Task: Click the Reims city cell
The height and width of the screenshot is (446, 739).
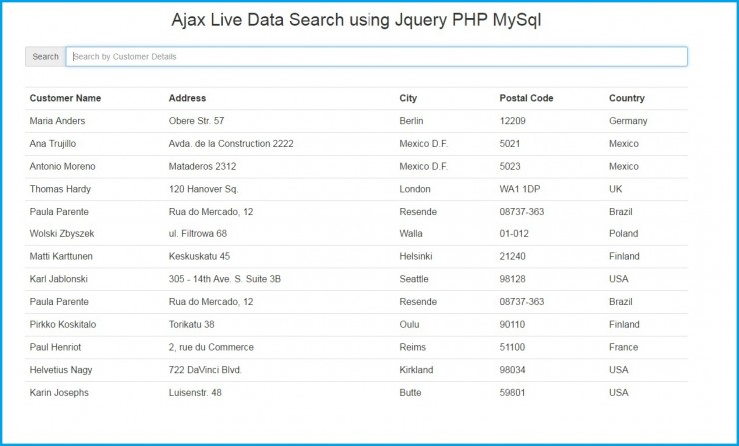Action: click(x=412, y=347)
